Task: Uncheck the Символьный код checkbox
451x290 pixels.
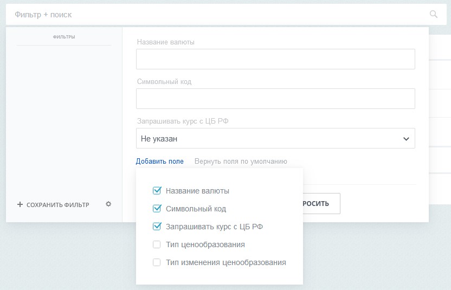Action: coord(157,209)
